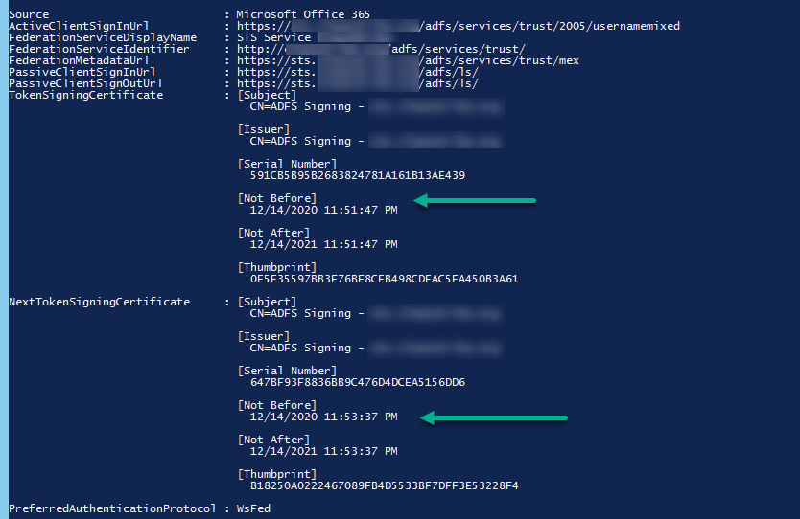Click the 12/14/2021 11:53:37 PM expiry date
The image size is (800, 519).
click(323, 451)
